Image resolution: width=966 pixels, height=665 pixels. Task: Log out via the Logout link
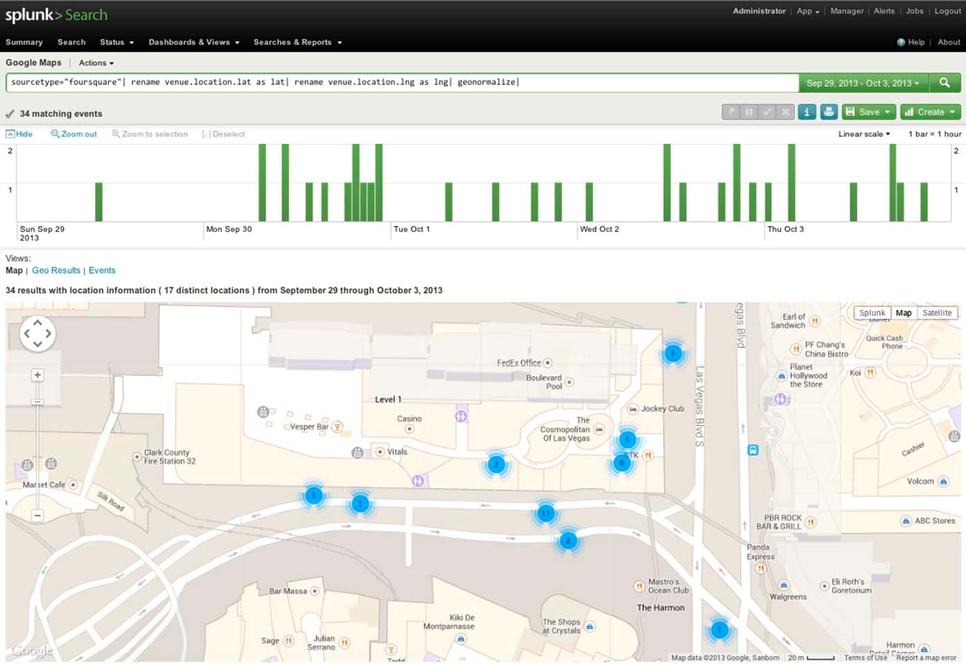click(x=947, y=11)
